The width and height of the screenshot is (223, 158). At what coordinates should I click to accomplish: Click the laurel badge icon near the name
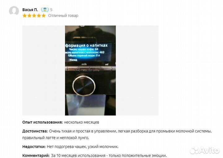tap(45, 10)
